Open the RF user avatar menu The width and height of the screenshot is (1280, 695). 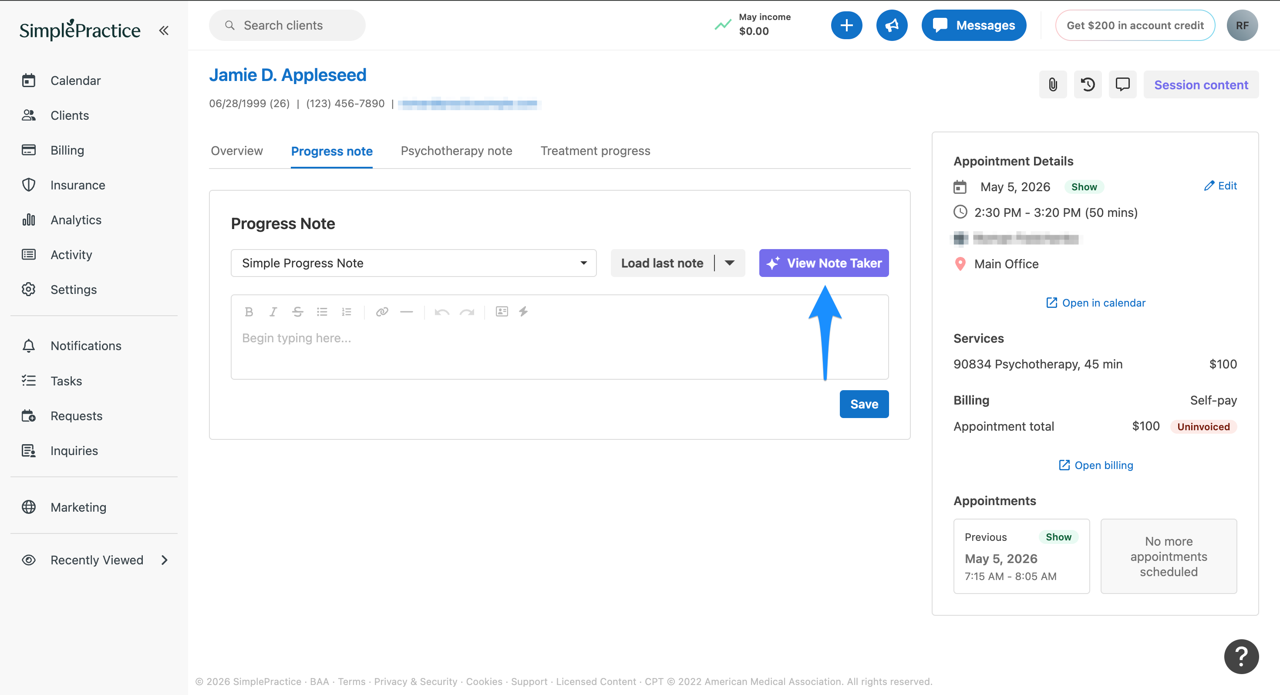1242,25
